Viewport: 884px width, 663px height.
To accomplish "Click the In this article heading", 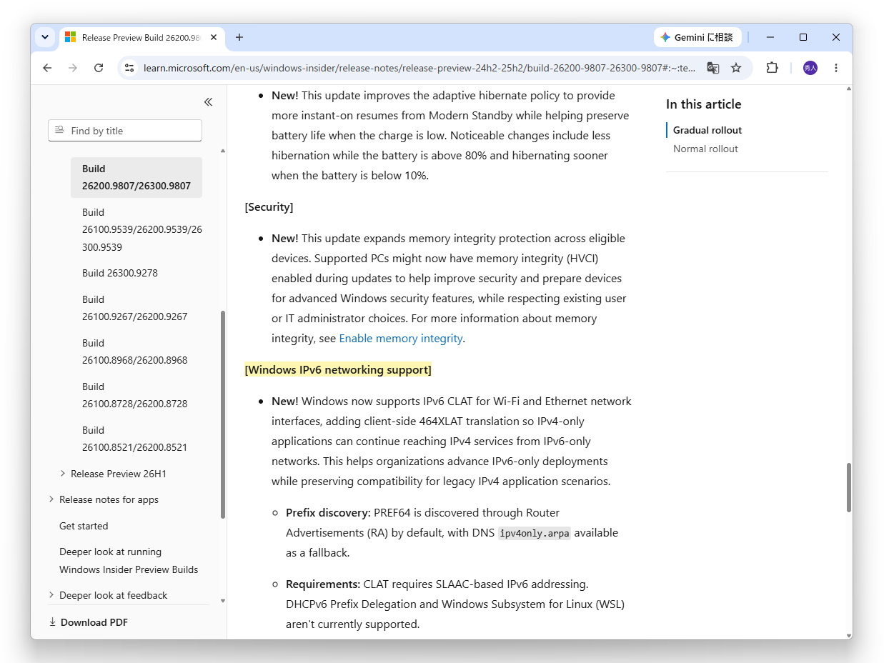I will point(703,104).
